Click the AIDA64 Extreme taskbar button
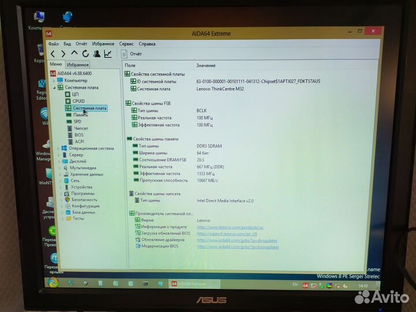The image size is (416, 312). click(x=194, y=284)
